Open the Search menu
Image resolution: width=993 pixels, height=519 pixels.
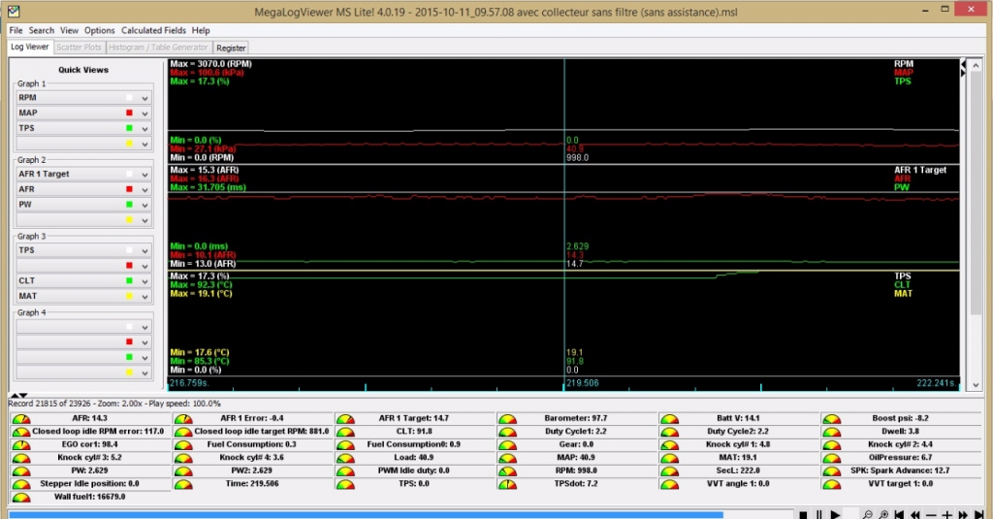click(x=41, y=30)
